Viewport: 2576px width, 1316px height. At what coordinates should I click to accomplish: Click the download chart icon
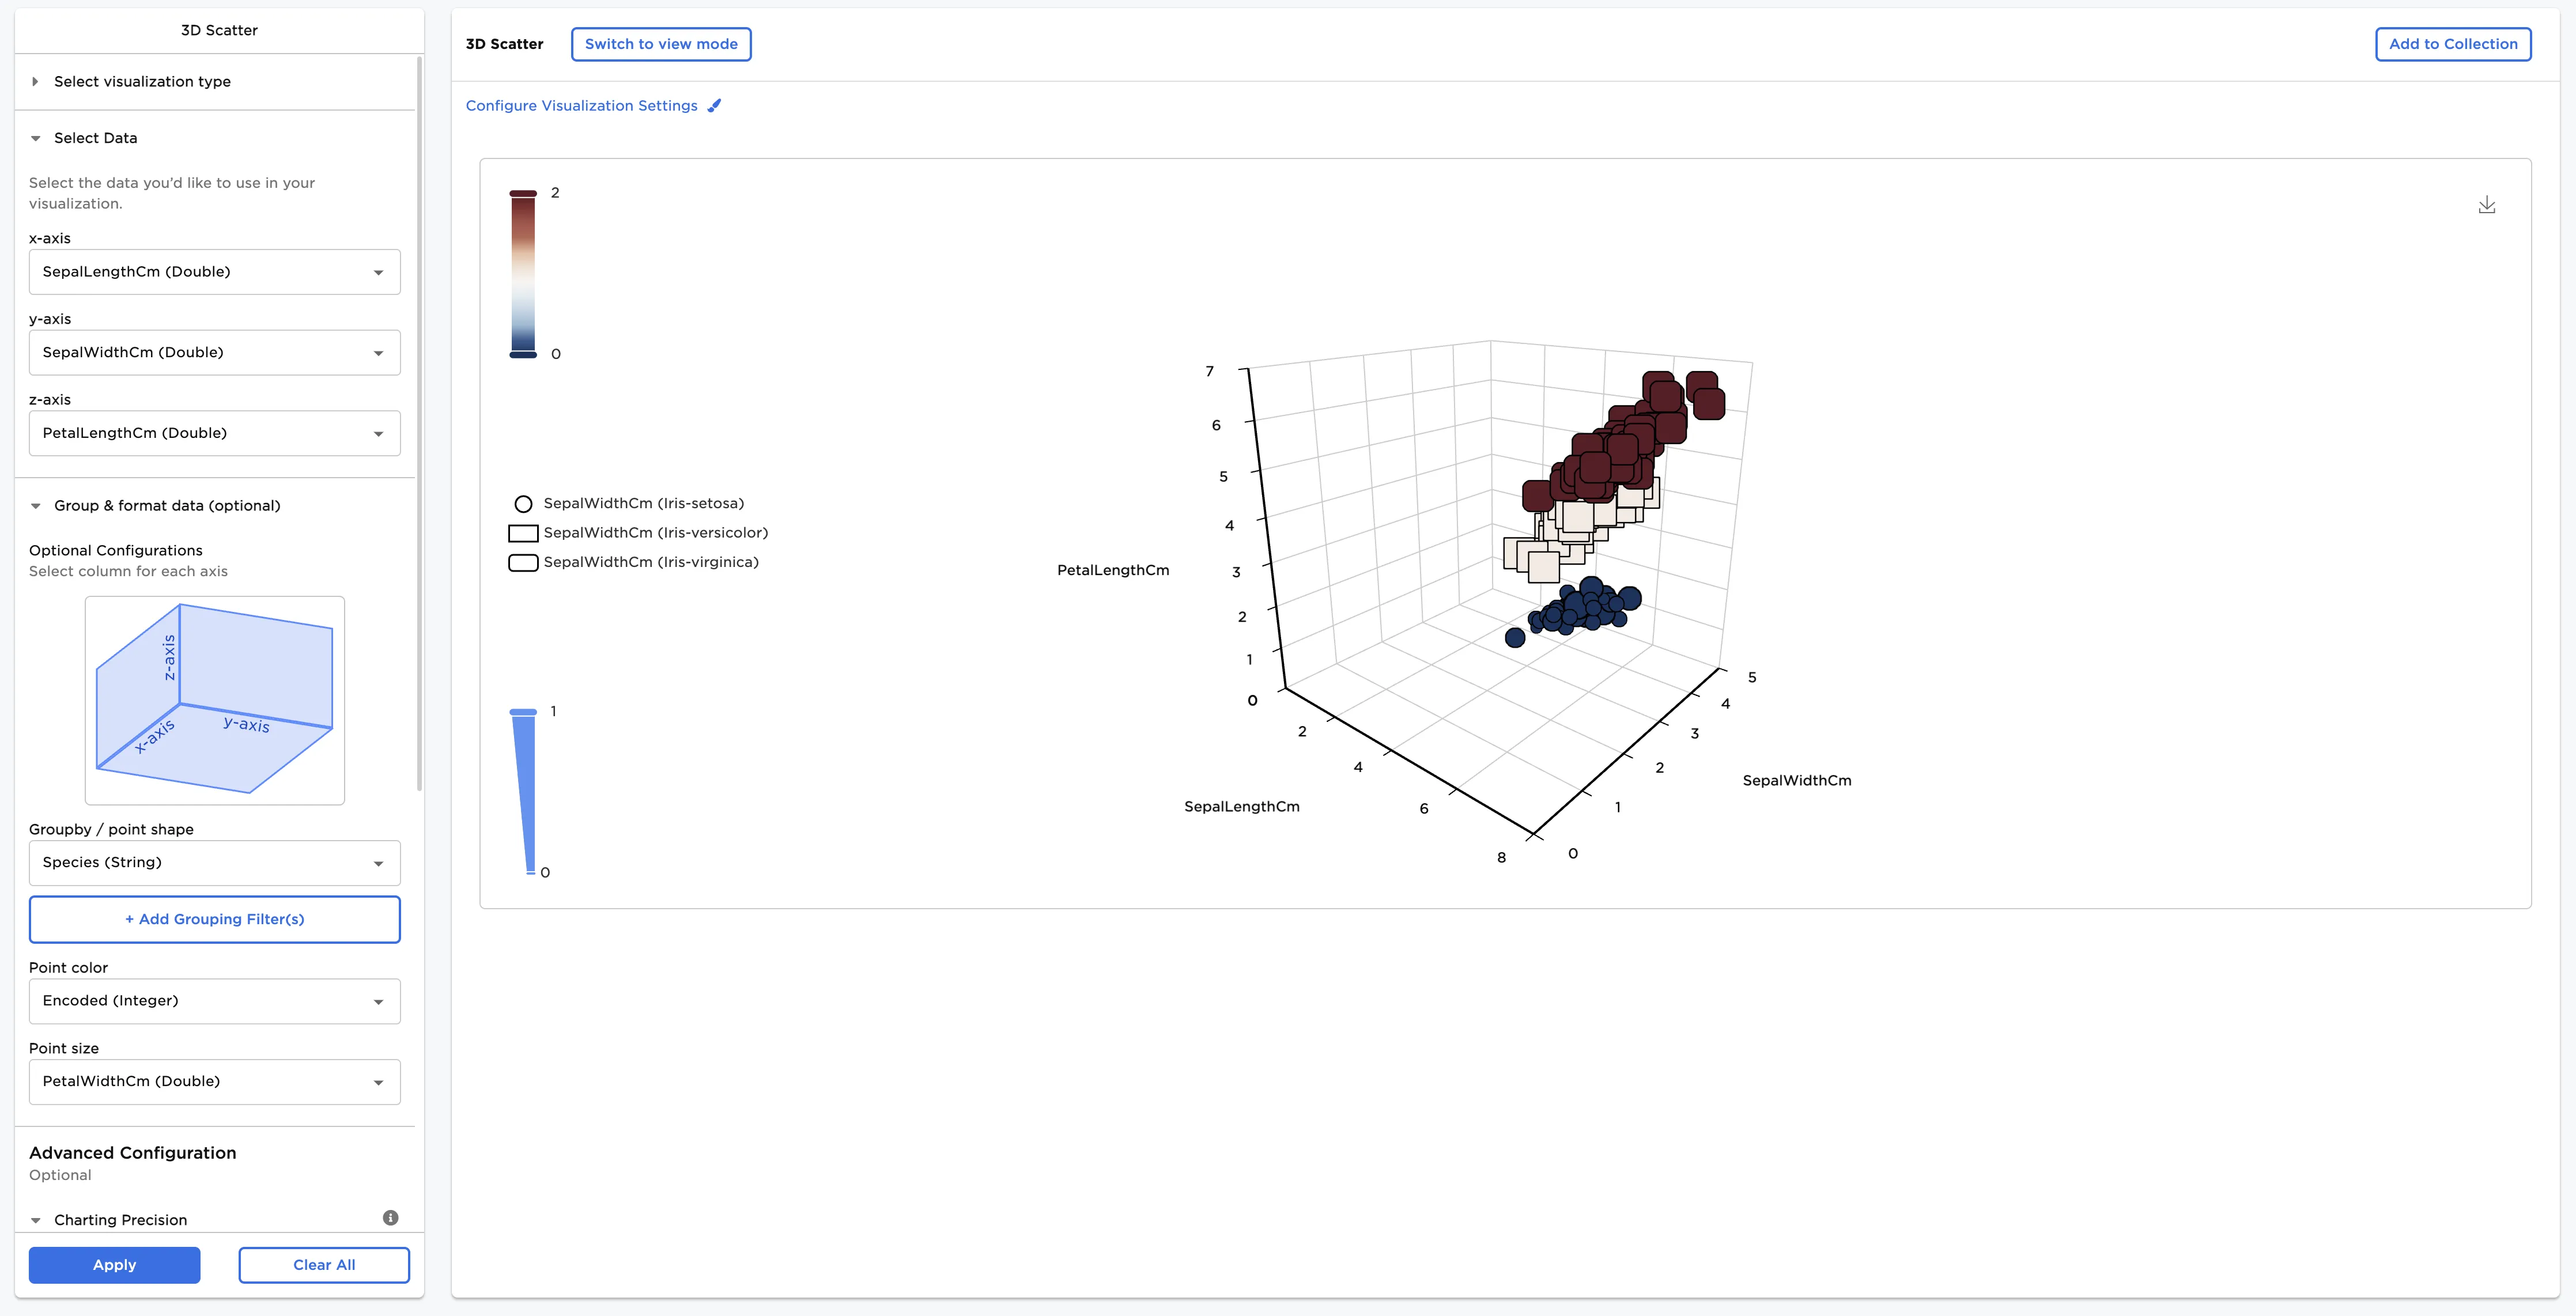point(2486,205)
